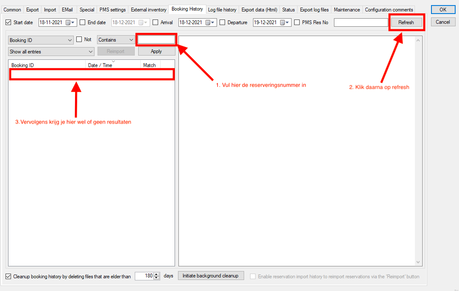Viewport: 459px width, 291px height.
Task: Confirm with the OK button
Action: 443,9
